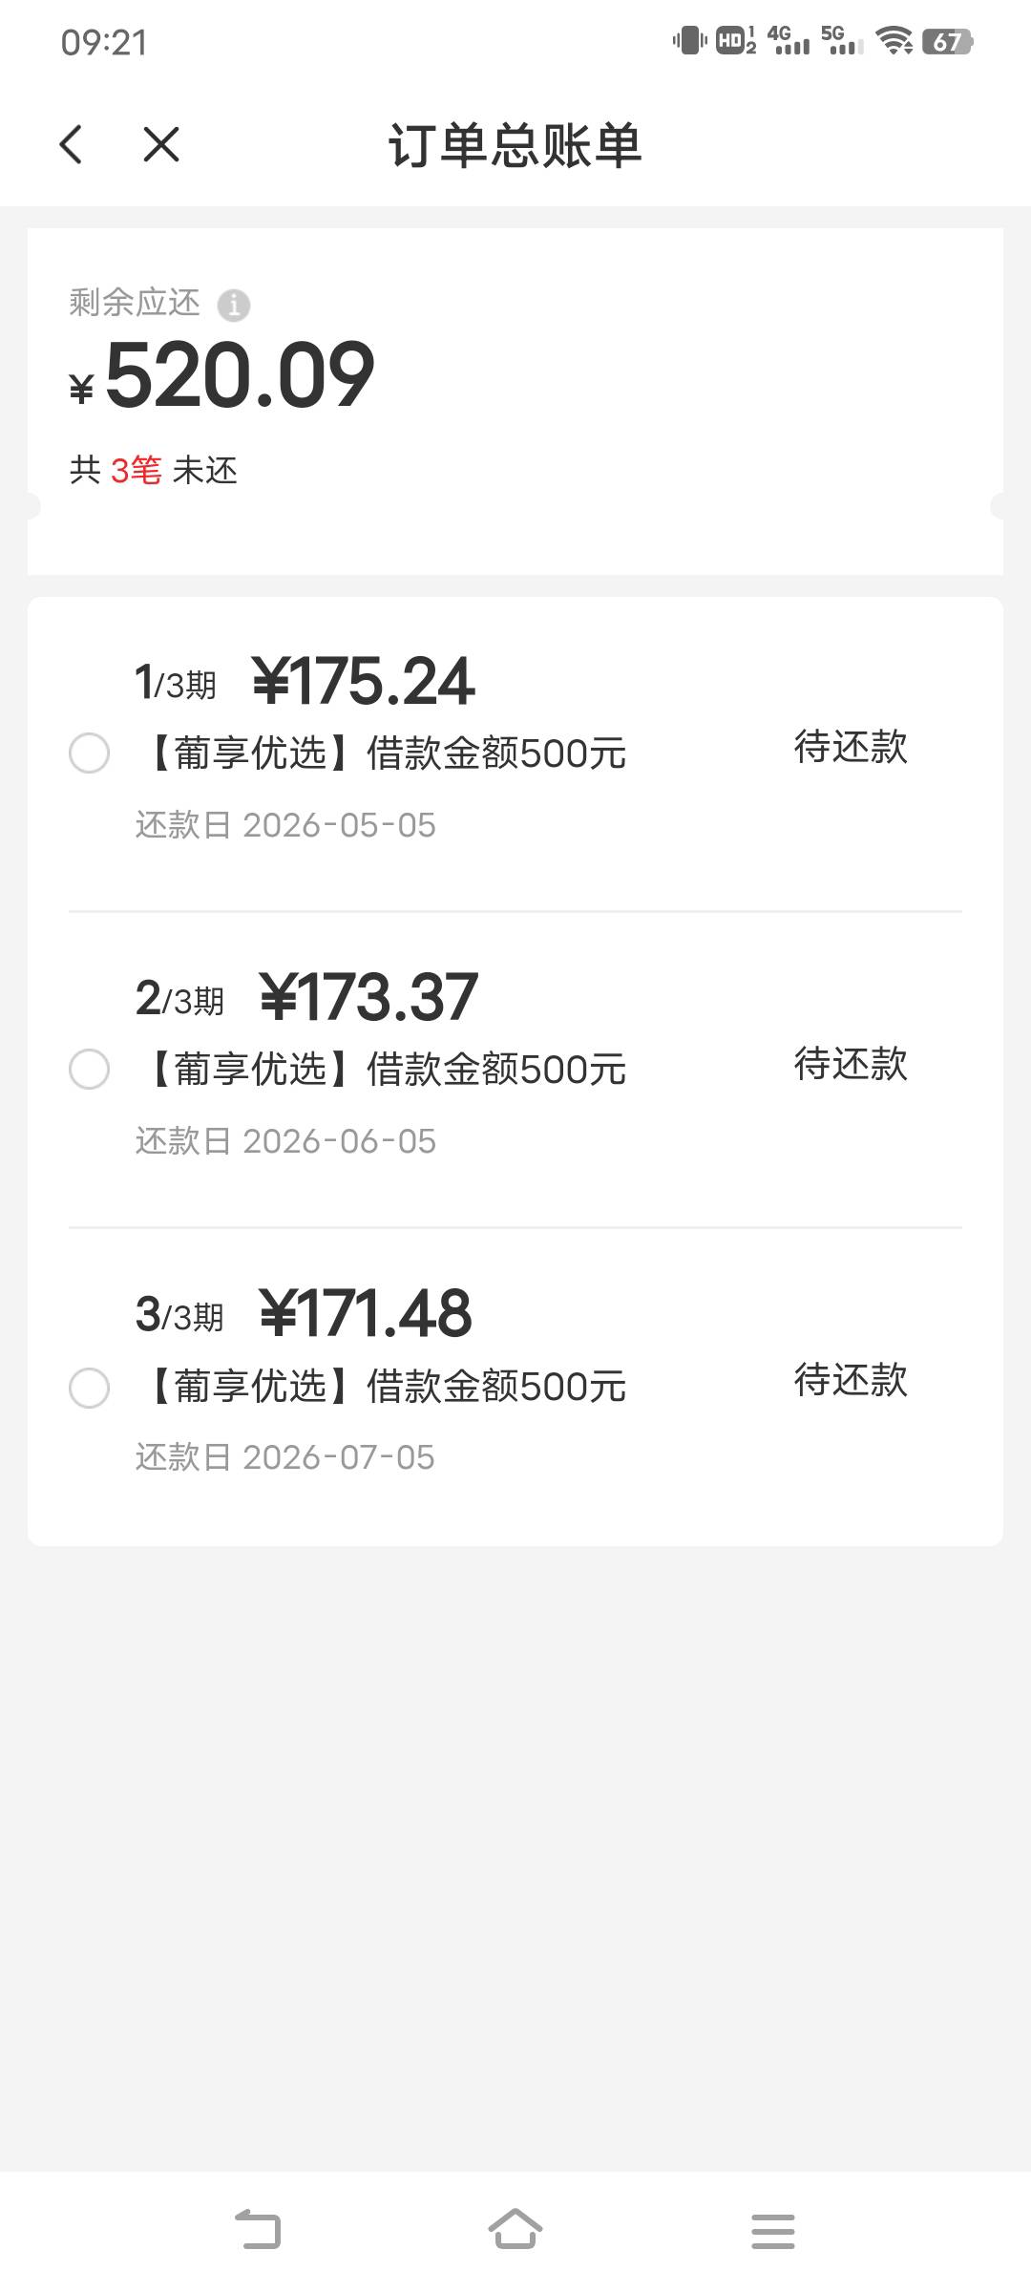Close the order bill page
The width and height of the screenshot is (1031, 2292).
point(160,145)
